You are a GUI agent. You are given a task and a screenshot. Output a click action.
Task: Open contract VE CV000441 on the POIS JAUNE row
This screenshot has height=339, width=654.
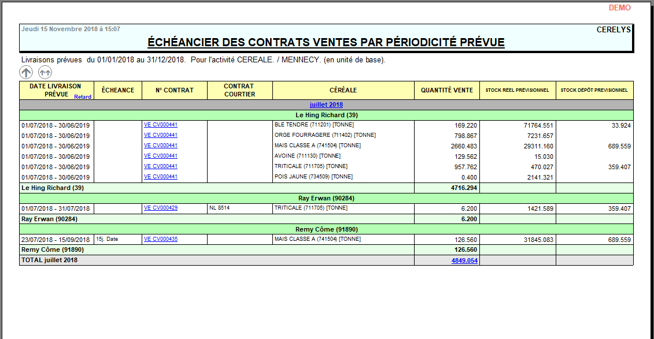point(159,177)
